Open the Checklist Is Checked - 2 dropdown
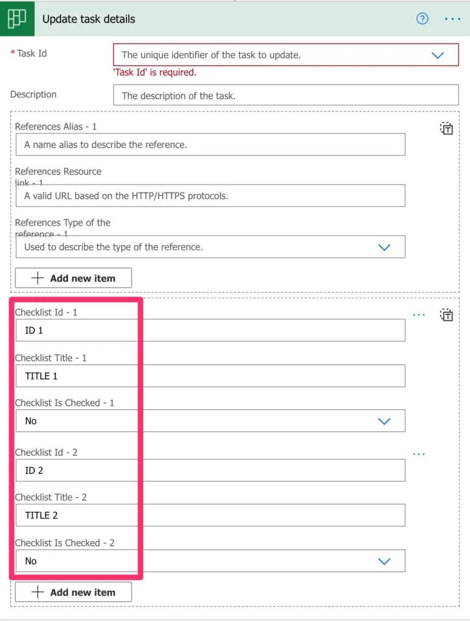 click(384, 561)
